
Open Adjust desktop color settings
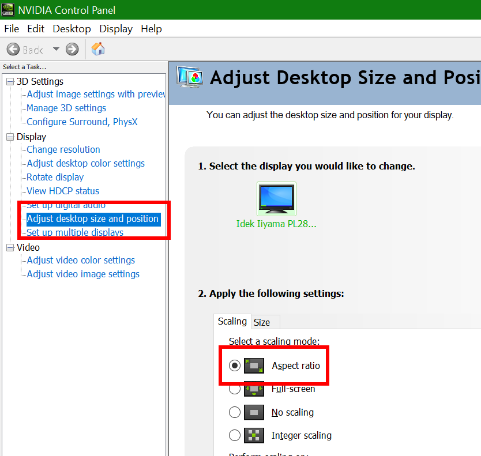tap(85, 163)
